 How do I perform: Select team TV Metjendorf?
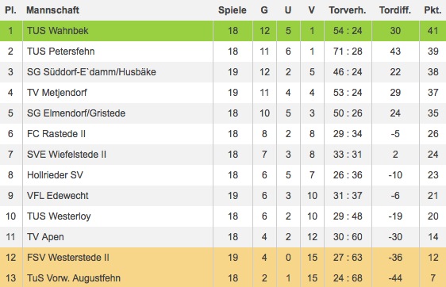[57, 93]
